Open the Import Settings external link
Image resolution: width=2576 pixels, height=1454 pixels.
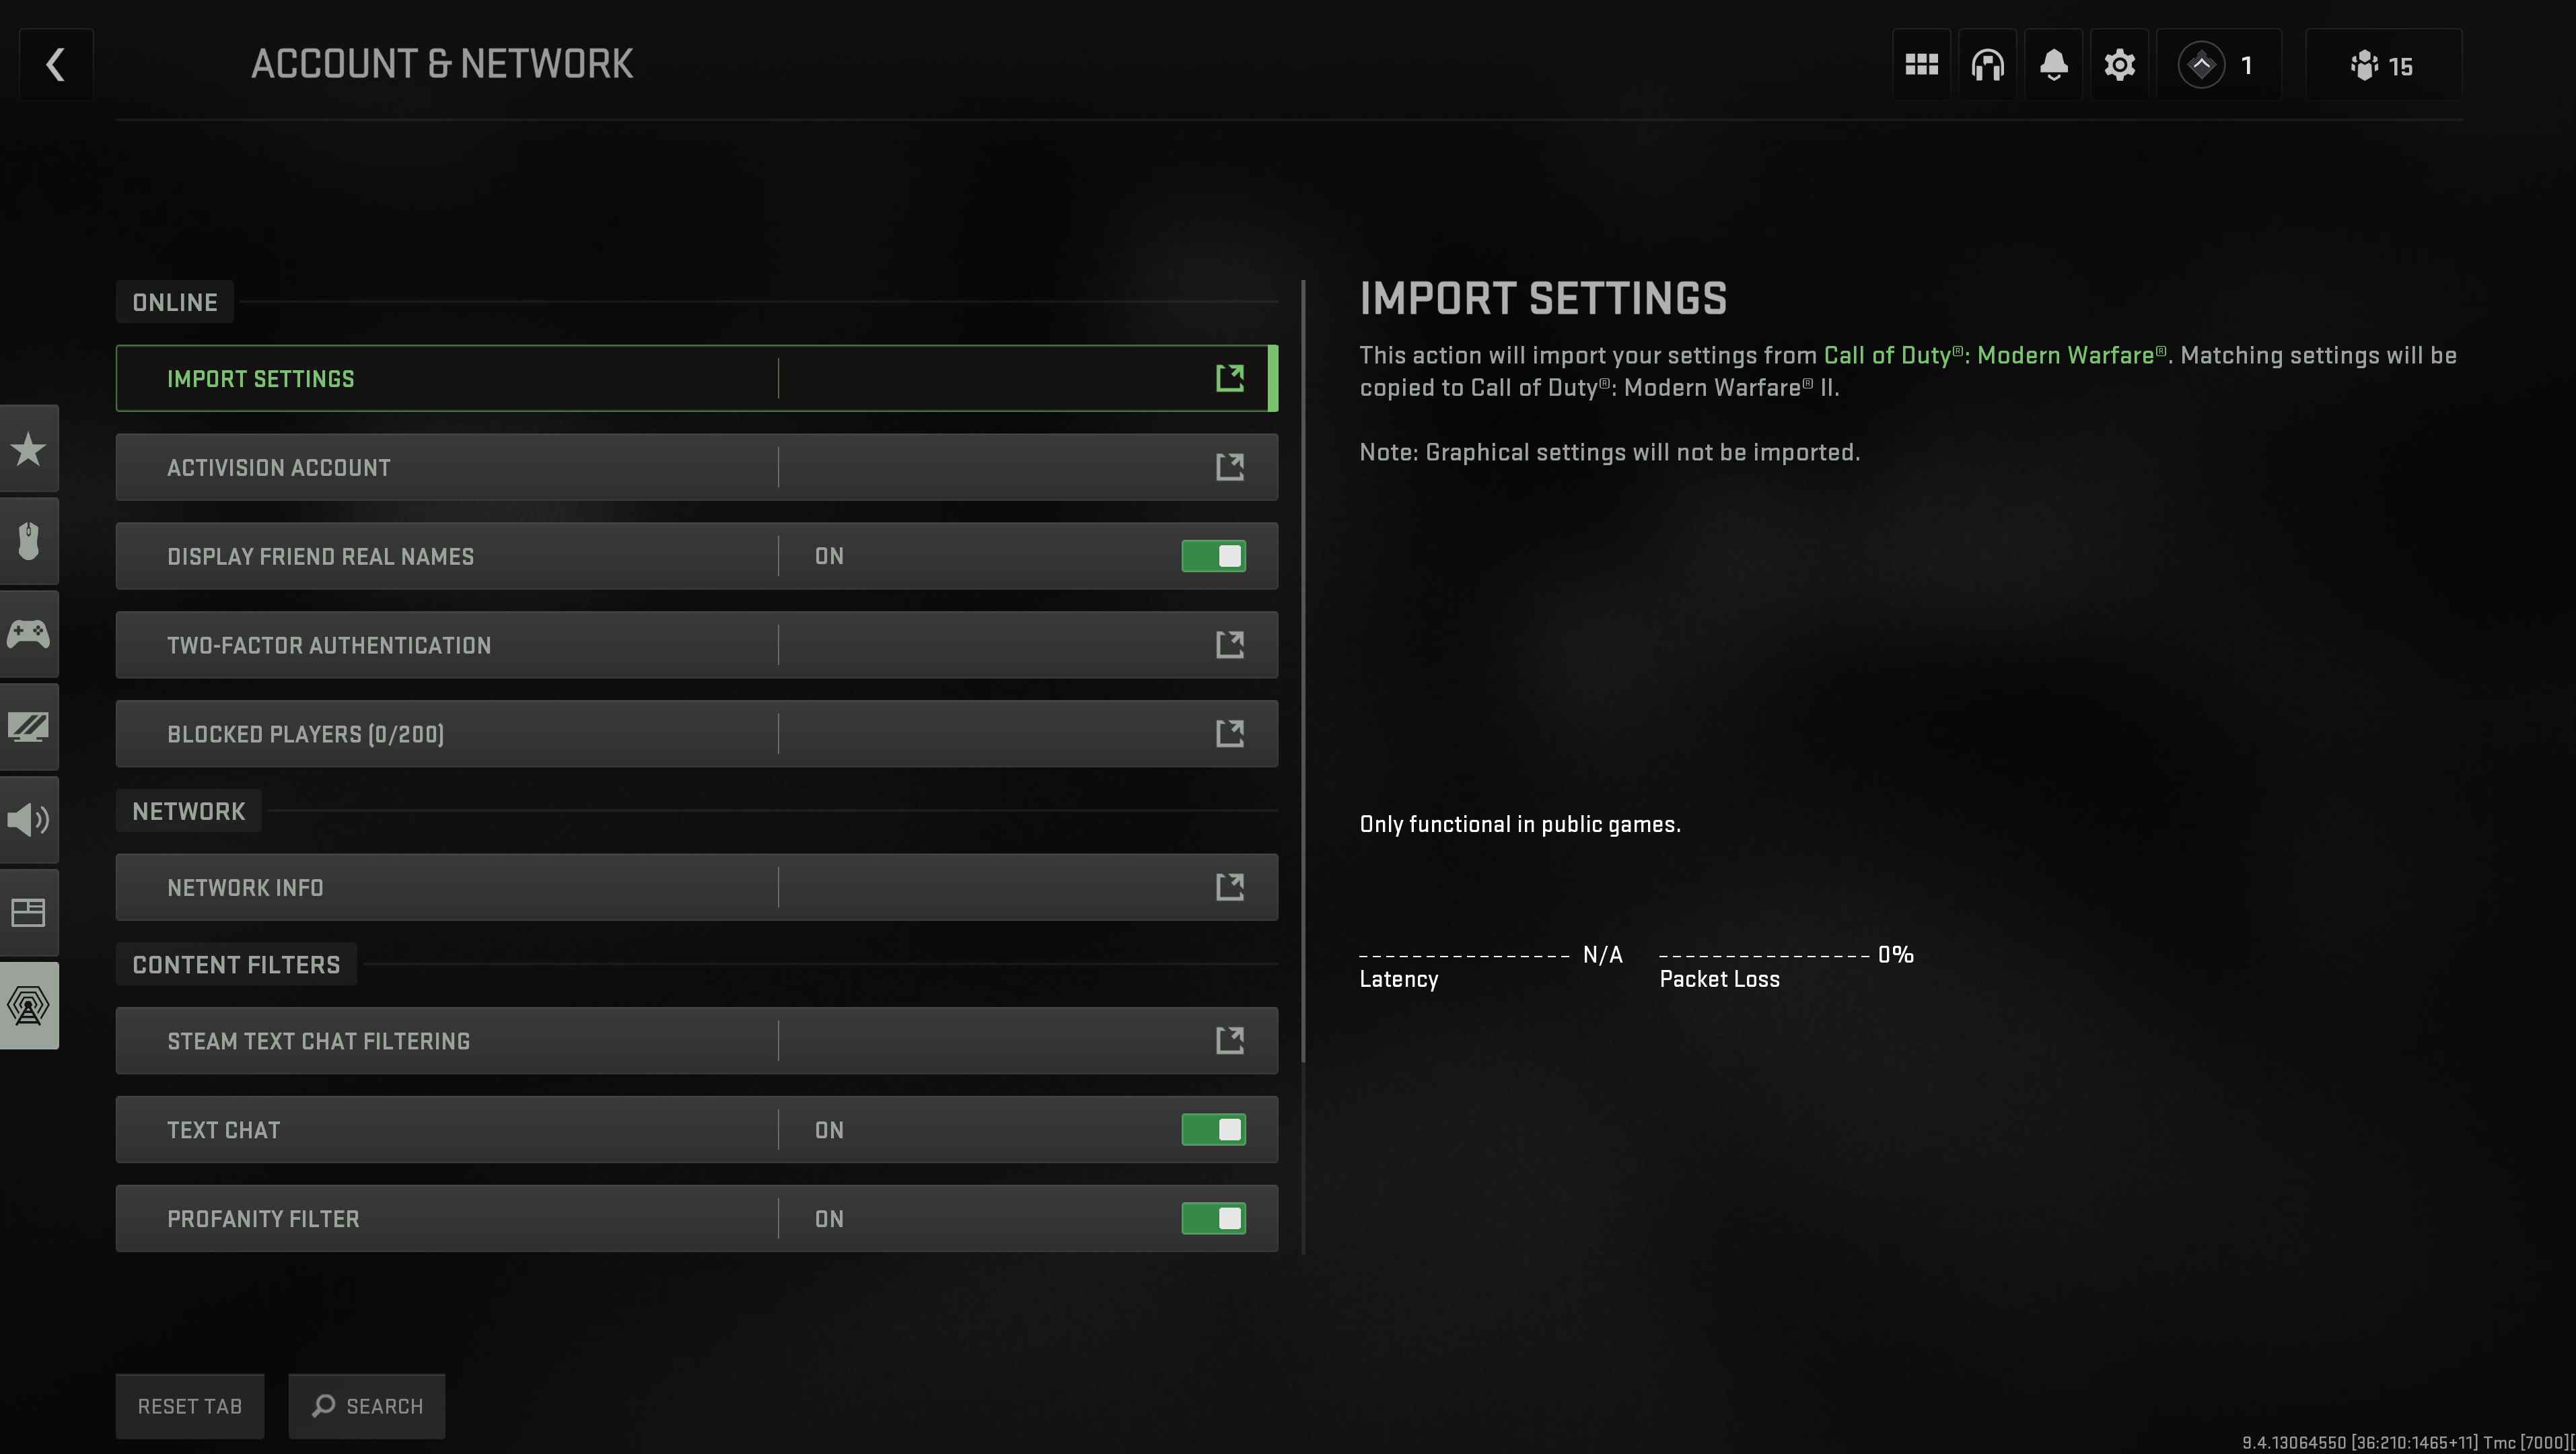click(x=1229, y=377)
